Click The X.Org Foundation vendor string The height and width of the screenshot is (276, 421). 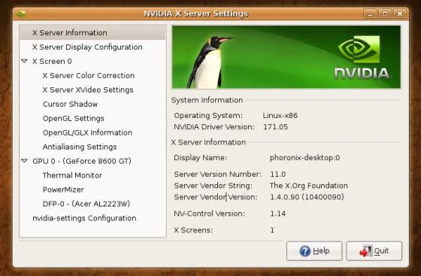pyautogui.click(x=309, y=186)
